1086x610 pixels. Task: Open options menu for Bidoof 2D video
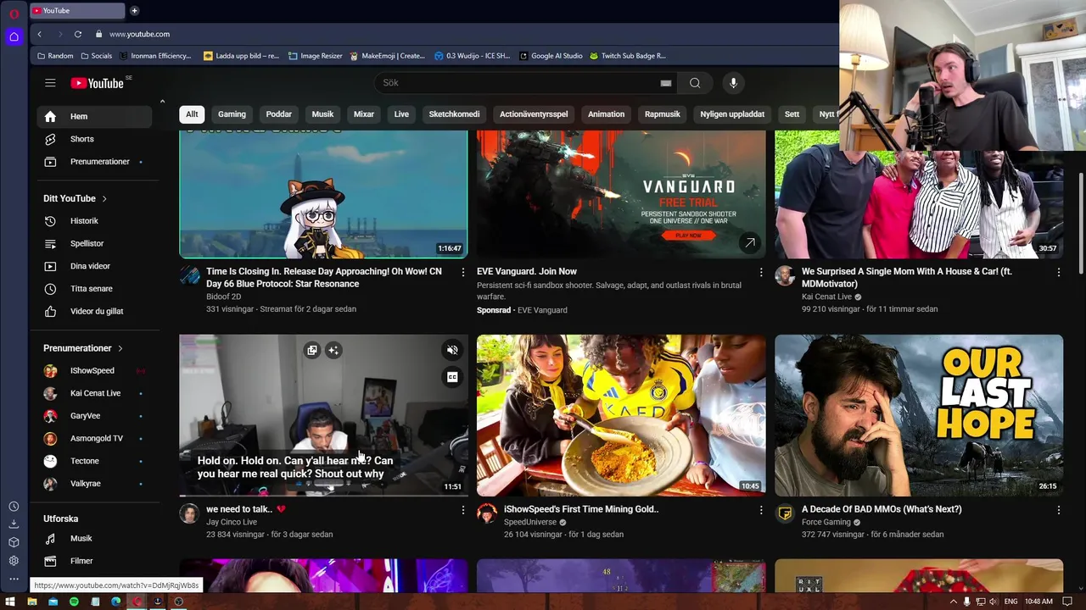pos(462,272)
